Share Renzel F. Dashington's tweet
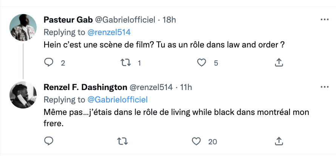 point(279,141)
